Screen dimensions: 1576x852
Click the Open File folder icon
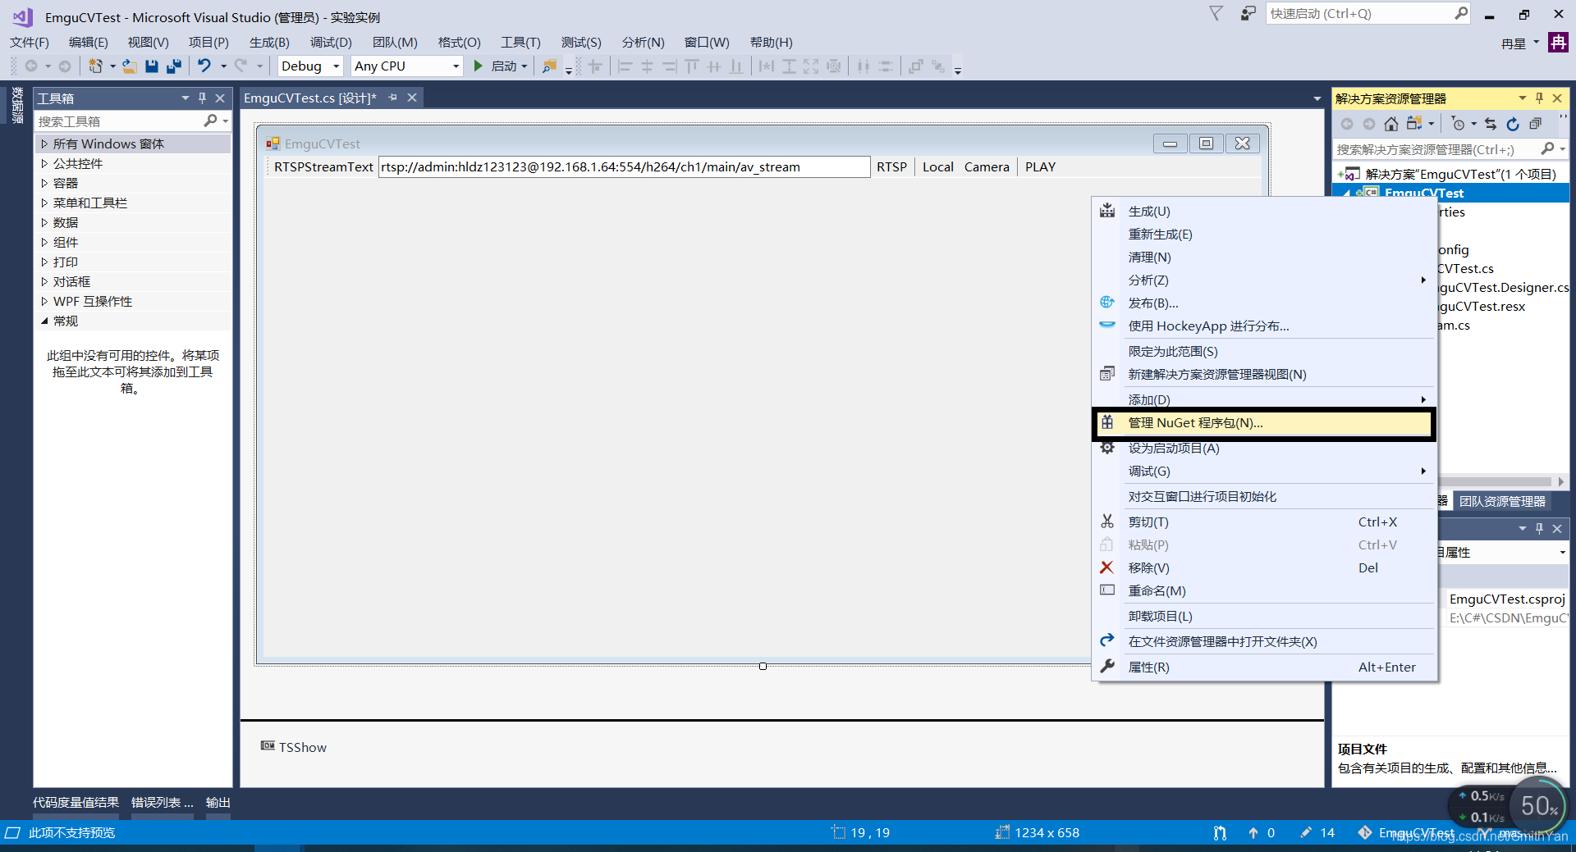[129, 66]
